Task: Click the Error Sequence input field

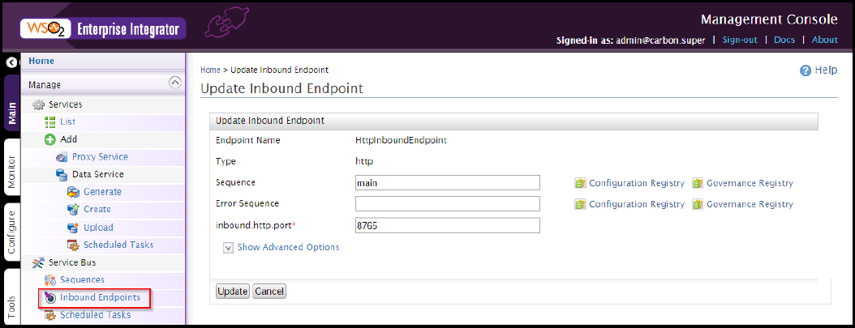Action: pos(448,204)
